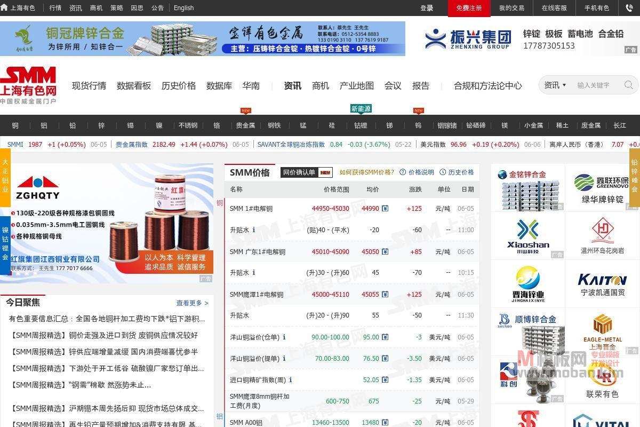The height and width of the screenshot is (427, 640).
Task: Click the SAVANT全球铜冶炼指数 ticker item
Action: (291, 145)
